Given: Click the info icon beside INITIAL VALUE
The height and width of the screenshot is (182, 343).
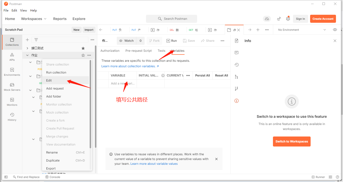Looking at the screenshot, I should click(x=163, y=75).
